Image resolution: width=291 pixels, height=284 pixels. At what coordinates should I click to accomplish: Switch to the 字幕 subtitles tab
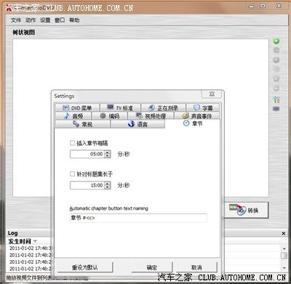(203, 107)
